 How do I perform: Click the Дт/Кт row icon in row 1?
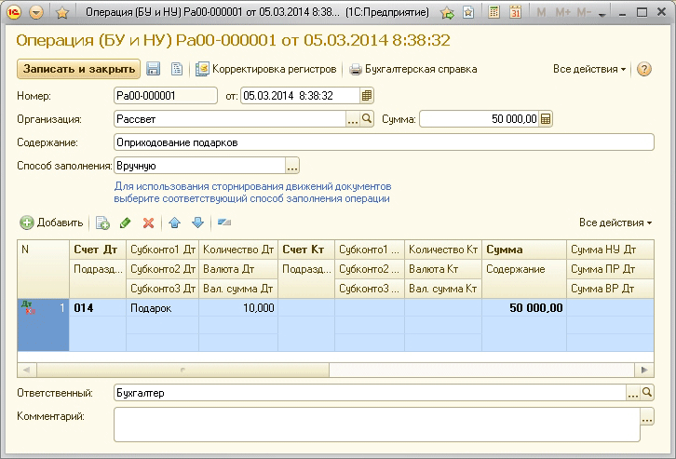(x=28, y=307)
